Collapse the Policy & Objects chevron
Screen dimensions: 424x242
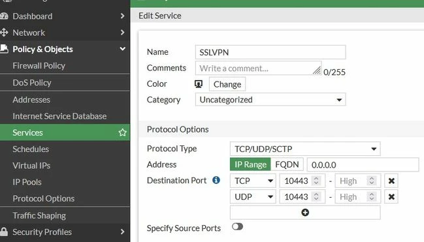(122, 49)
